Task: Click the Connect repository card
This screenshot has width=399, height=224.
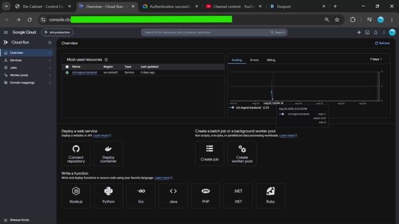Action: pyautogui.click(x=76, y=154)
